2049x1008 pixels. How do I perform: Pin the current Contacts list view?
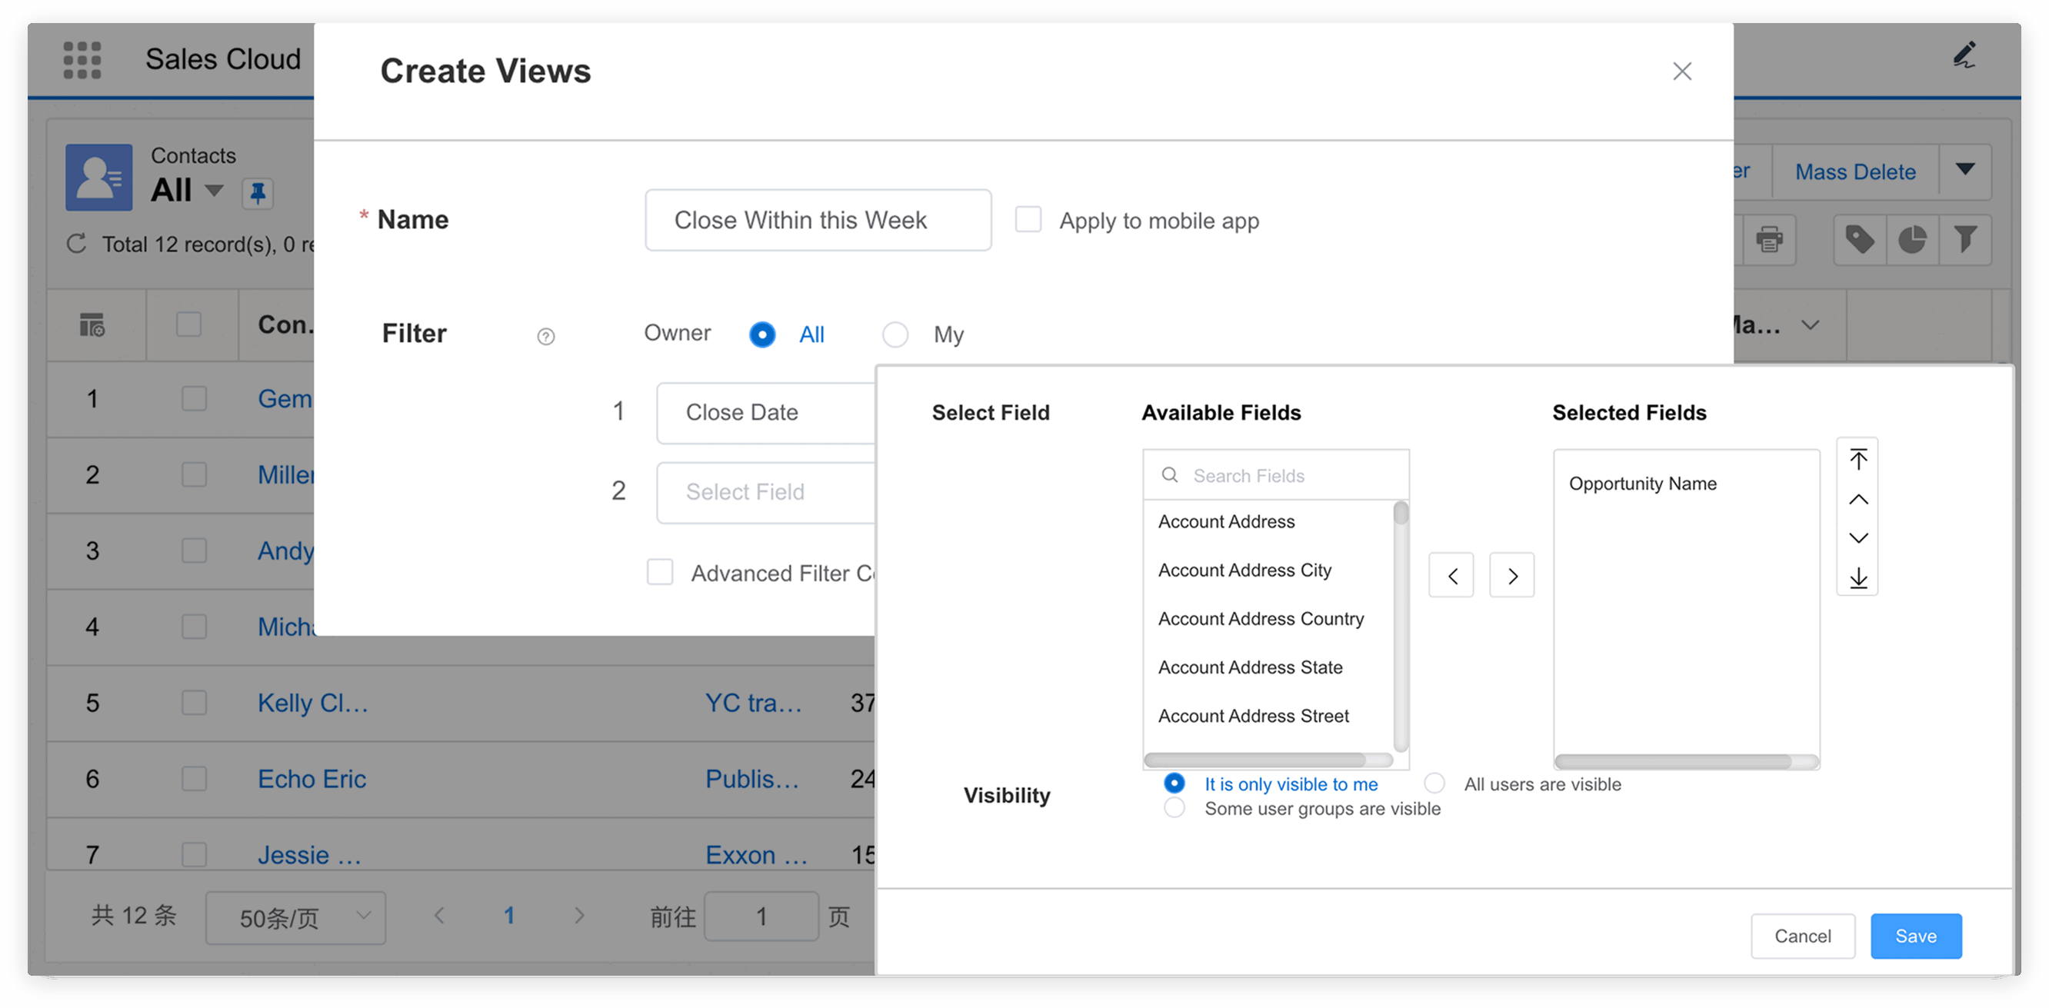258,192
